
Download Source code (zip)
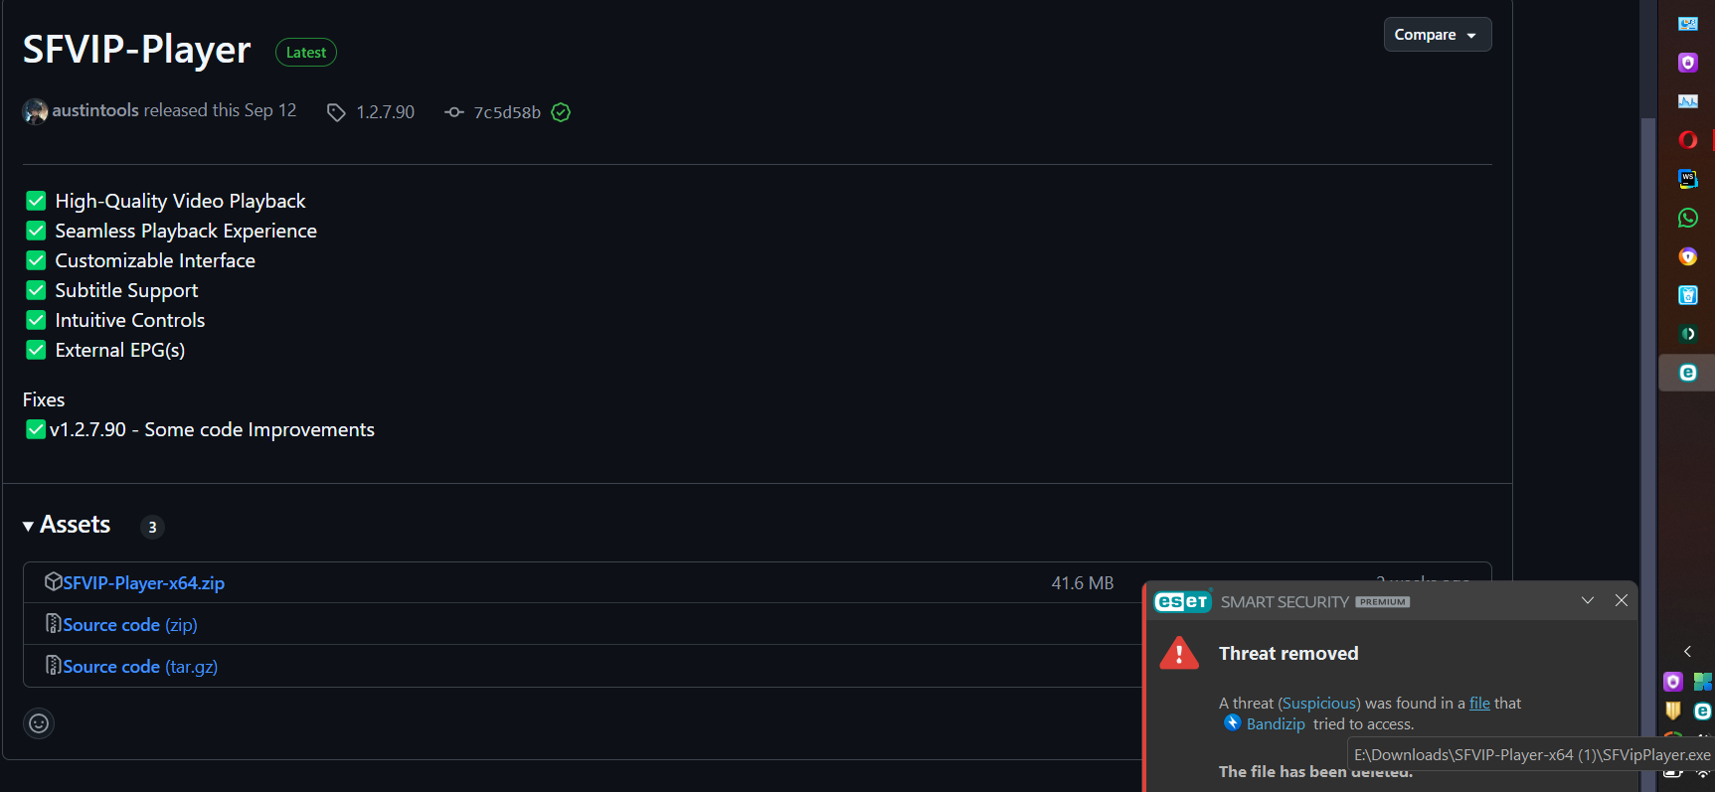pos(130,625)
